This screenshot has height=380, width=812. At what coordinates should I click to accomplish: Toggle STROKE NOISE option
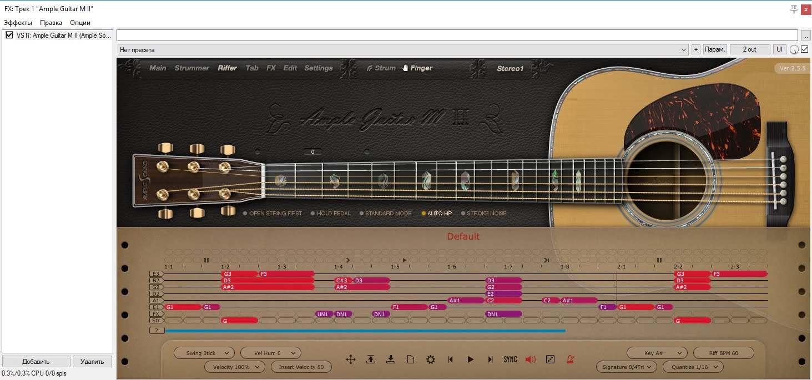(483, 213)
